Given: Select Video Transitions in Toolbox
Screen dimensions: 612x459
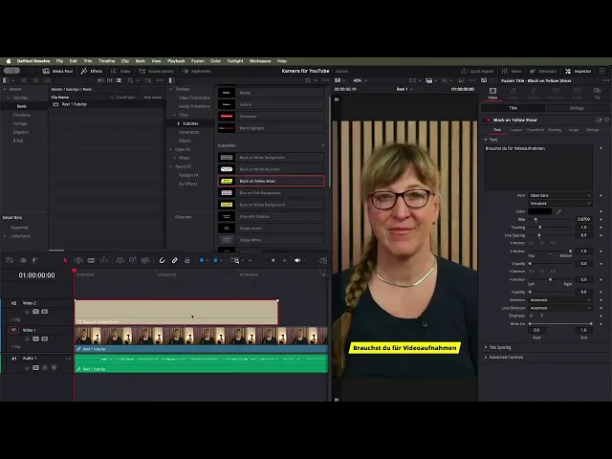Looking at the screenshot, I should tap(194, 98).
